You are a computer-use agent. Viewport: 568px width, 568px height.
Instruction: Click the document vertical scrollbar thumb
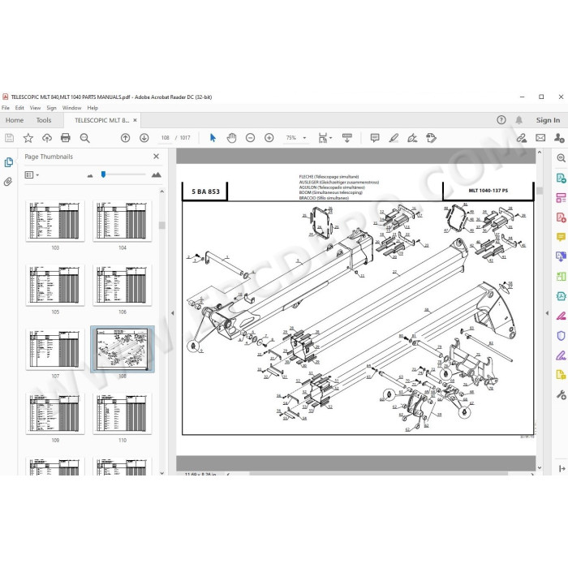(x=540, y=191)
